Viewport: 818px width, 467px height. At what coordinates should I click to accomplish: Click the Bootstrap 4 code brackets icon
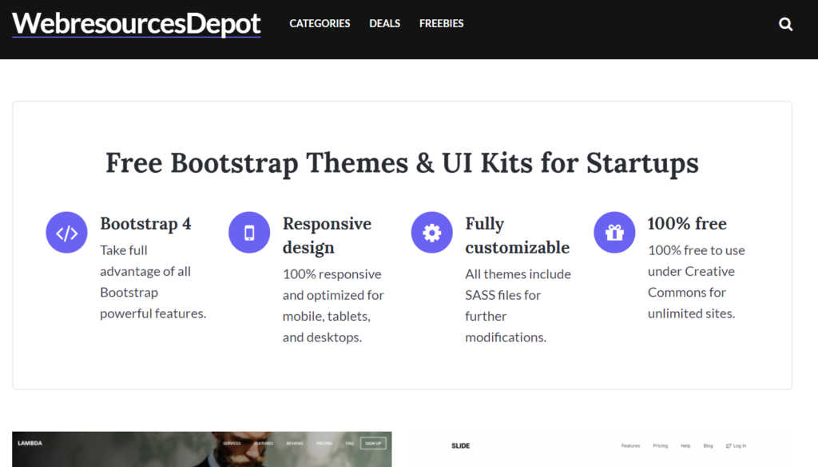pyautogui.click(x=66, y=233)
